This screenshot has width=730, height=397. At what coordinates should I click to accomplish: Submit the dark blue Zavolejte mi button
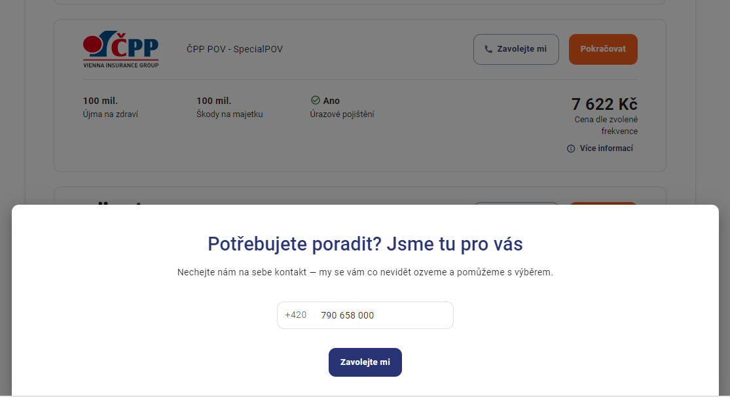click(x=365, y=362)
